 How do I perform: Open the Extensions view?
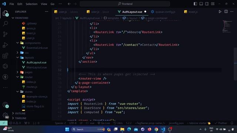click(5, 56)
